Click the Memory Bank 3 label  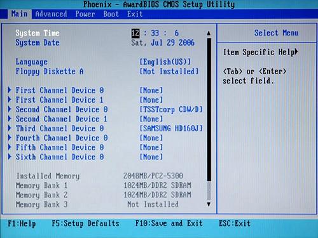(x=42, y=204)
